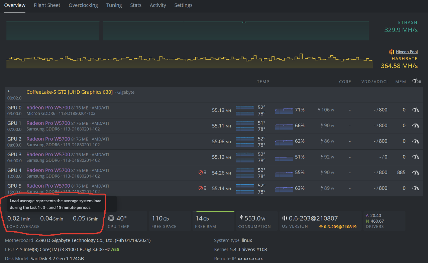The height and width of the screenshot is (263, 428).
Task: Click the 885 MEM value on GPU 4
Action: [401, 173]
